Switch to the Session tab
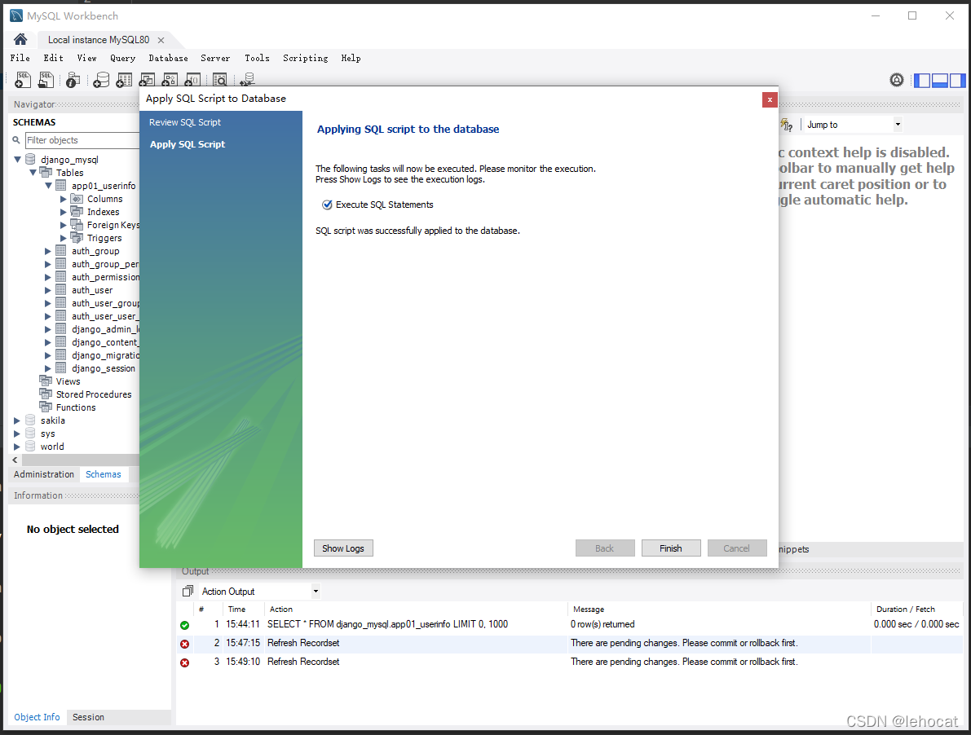971x735 pixels. [89, 717]
